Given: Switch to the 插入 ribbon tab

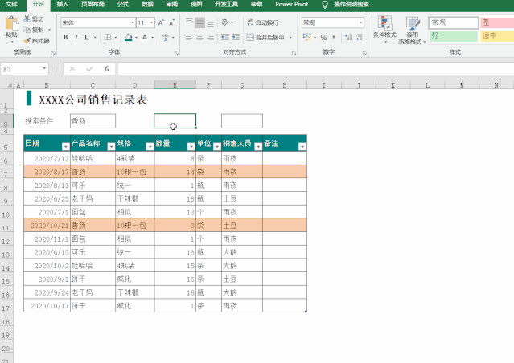Looking at the screenshot, I should click(62, 4).
